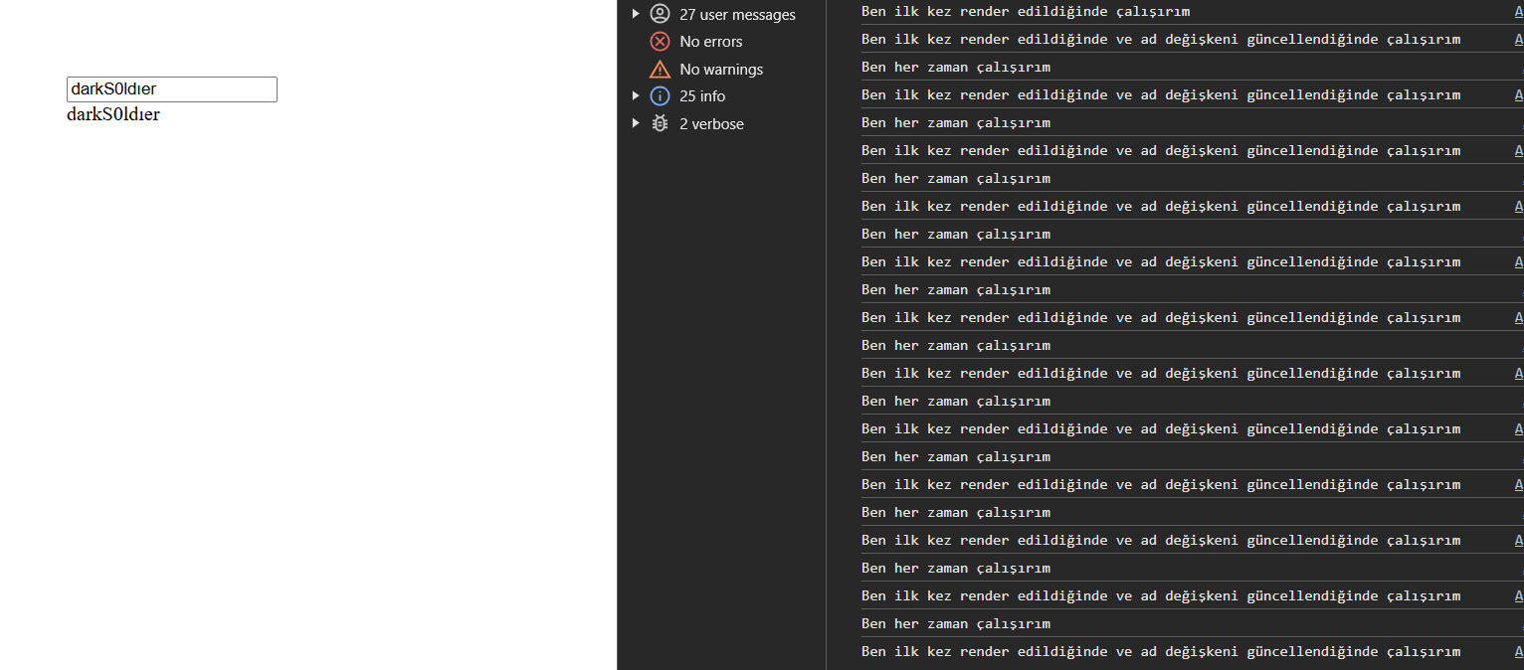Select the 2 verbose filter label
This screenshot has width=1524, height=670.
pos(711,124)
